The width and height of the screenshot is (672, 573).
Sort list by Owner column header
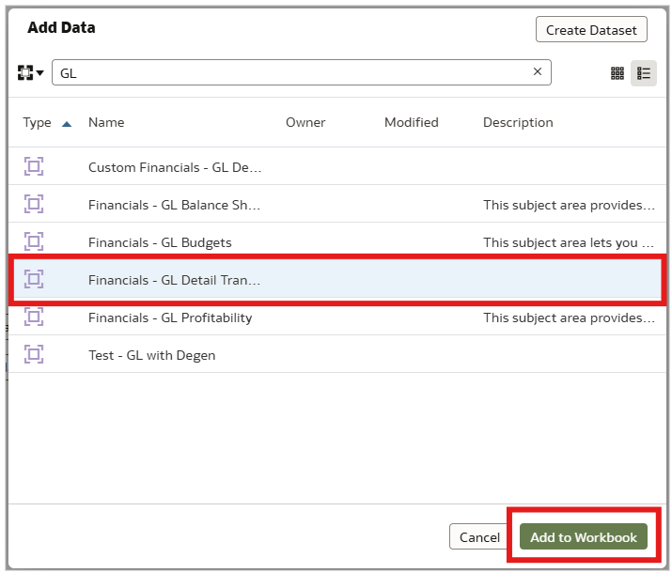click(x=305, y=122)
